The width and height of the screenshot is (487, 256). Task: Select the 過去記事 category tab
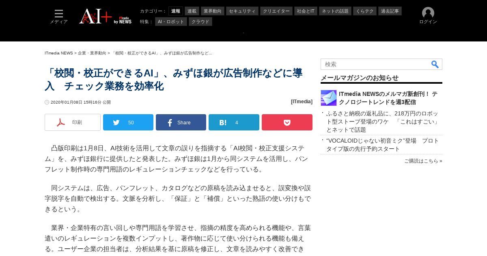click(x=390, y=11)
